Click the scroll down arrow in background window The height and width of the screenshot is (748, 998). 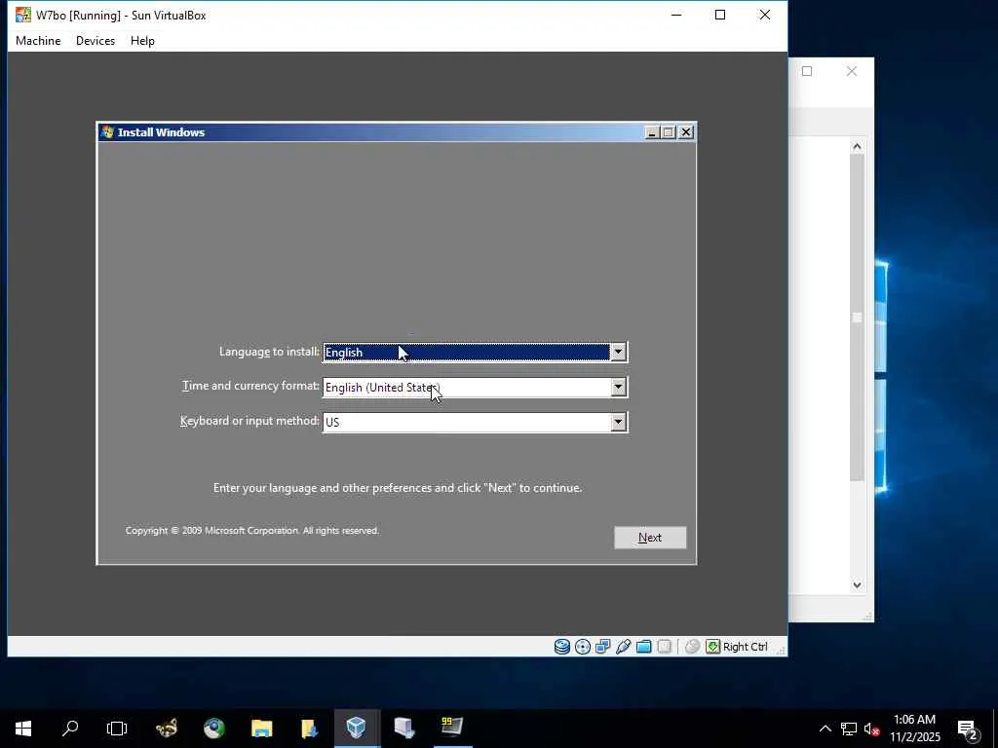coord(858,585)
